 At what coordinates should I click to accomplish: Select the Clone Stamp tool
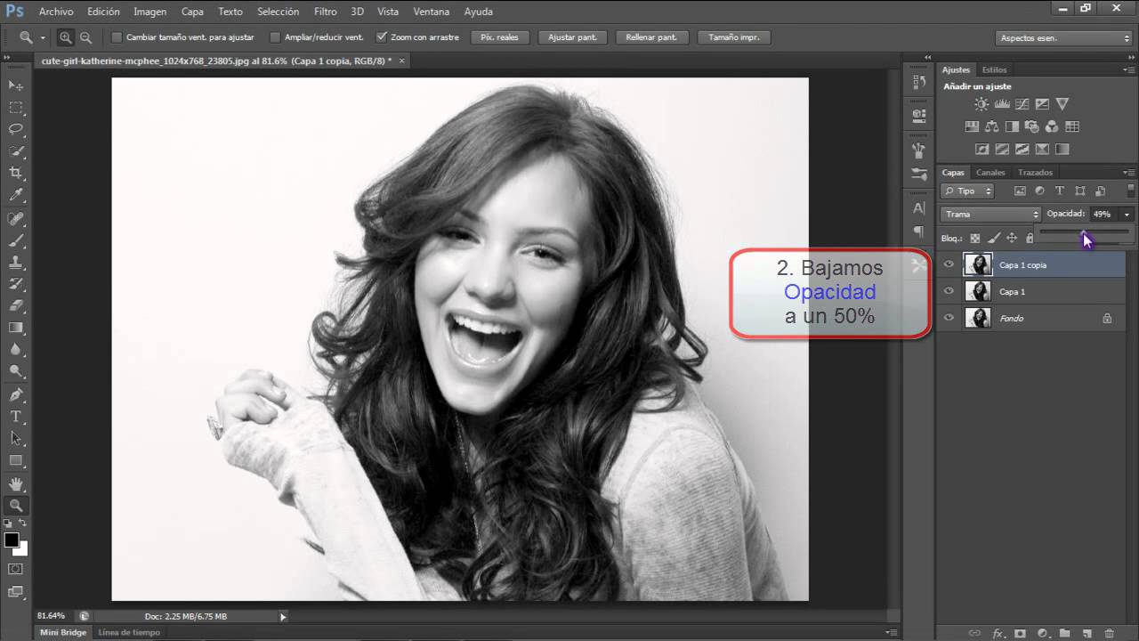15,262
